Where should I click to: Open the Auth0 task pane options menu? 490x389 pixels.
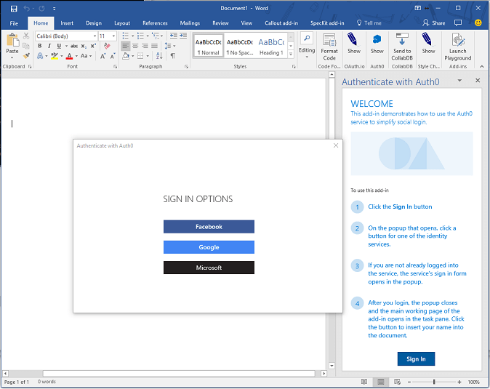[x=459, y=81]
